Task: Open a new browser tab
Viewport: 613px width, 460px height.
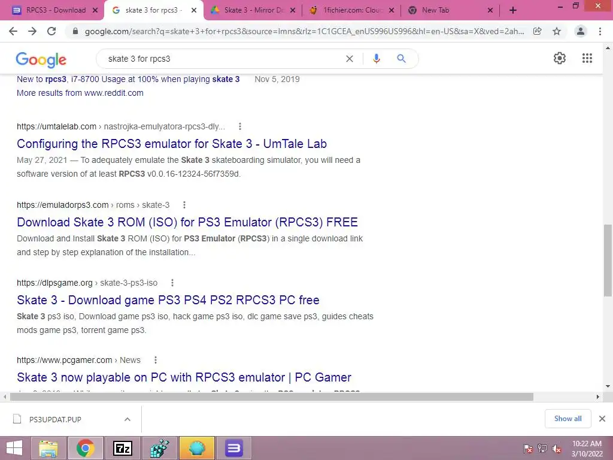Action: click(513, 11)
